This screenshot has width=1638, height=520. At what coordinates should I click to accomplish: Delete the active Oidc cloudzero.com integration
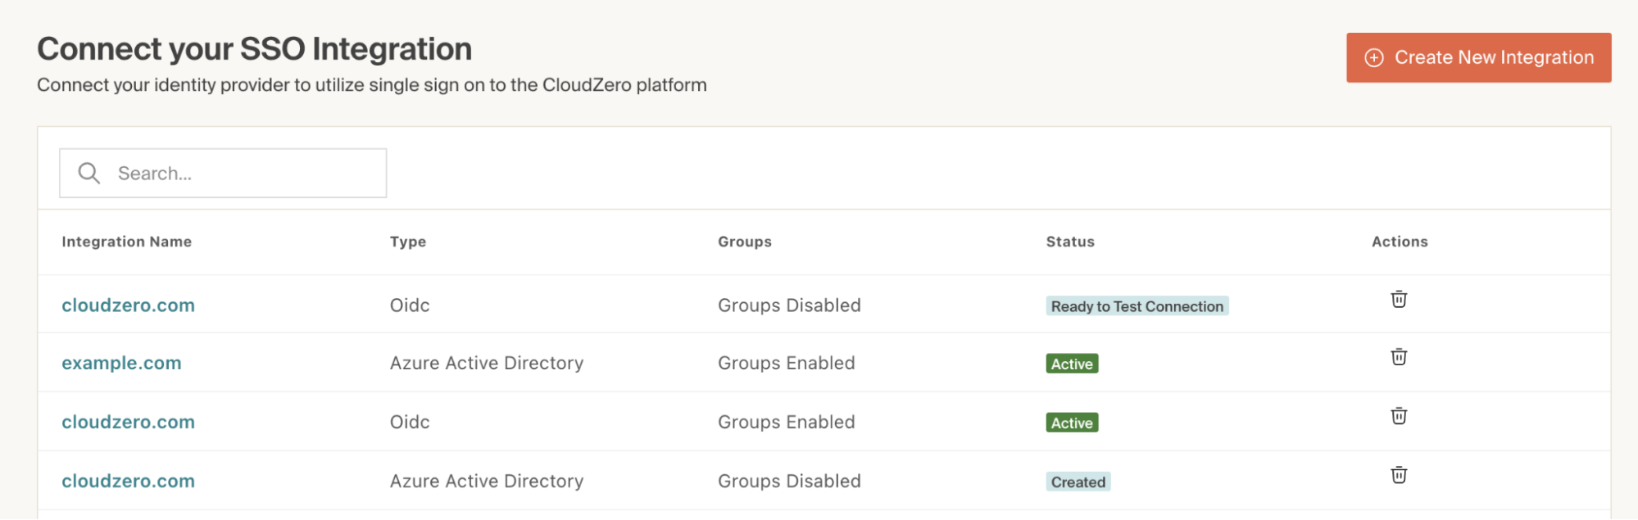[x=1399, y=416]
